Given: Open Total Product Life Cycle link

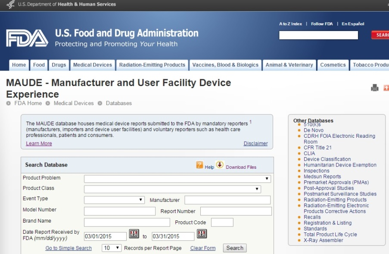Looking at the screenshot, I should pos(330,234).
